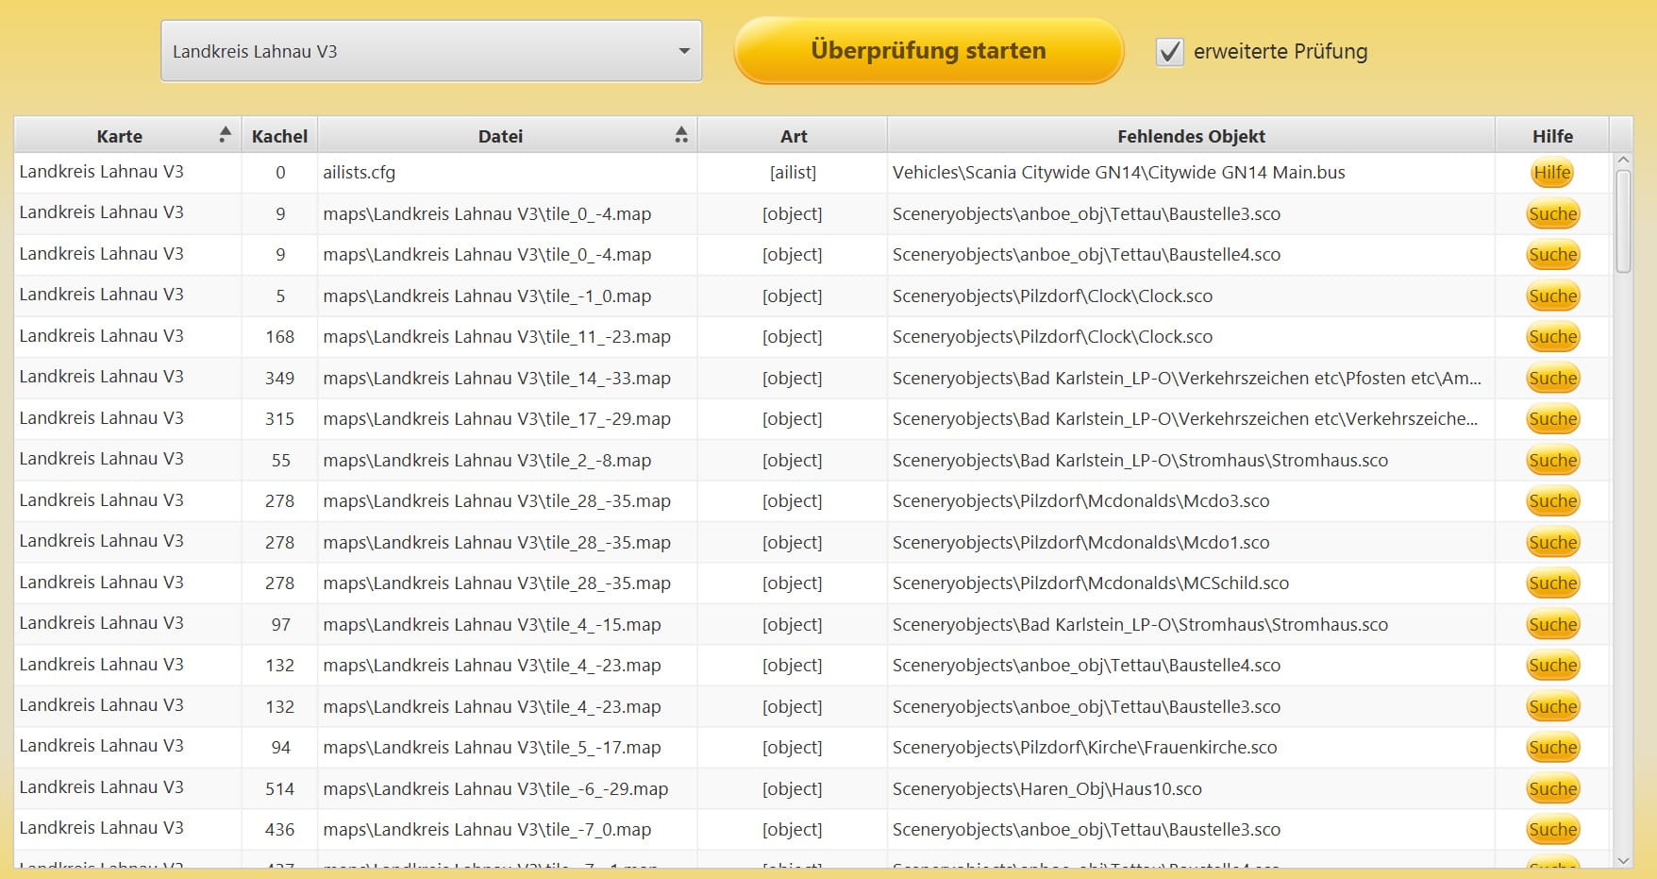Click the Art column header
This screenshot has height=879, width=1657.
click(793, 136)
